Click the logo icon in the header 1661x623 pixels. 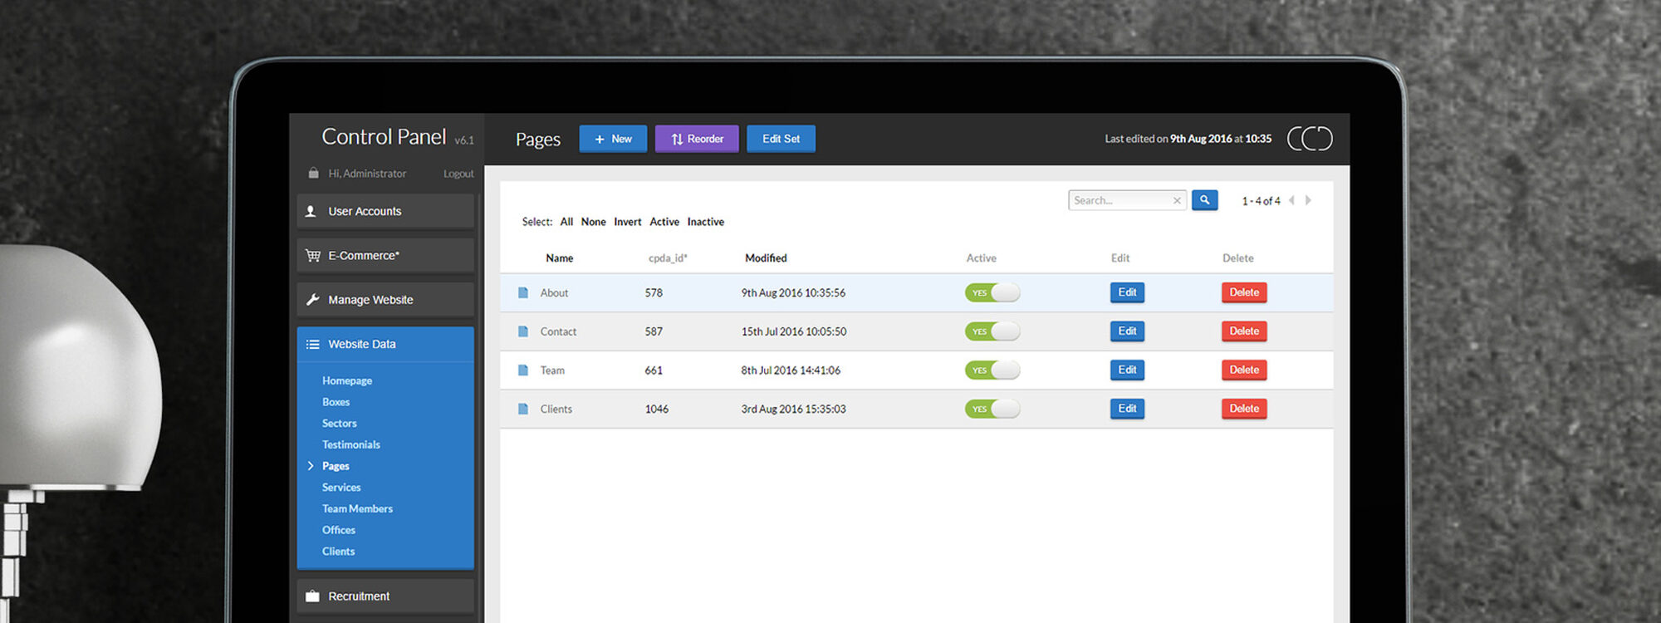point(1310,139)
